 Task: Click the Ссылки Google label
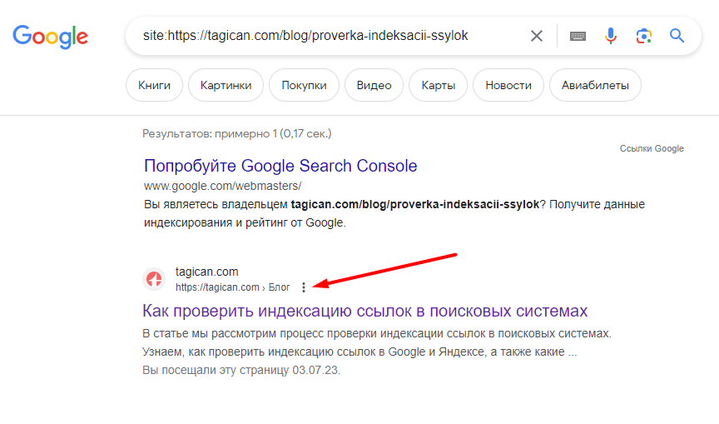[x=652, y=149]
